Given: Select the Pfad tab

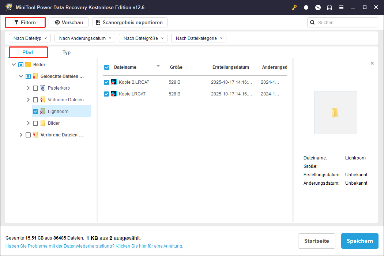Looking at the screenshot, I should [28, 53].
